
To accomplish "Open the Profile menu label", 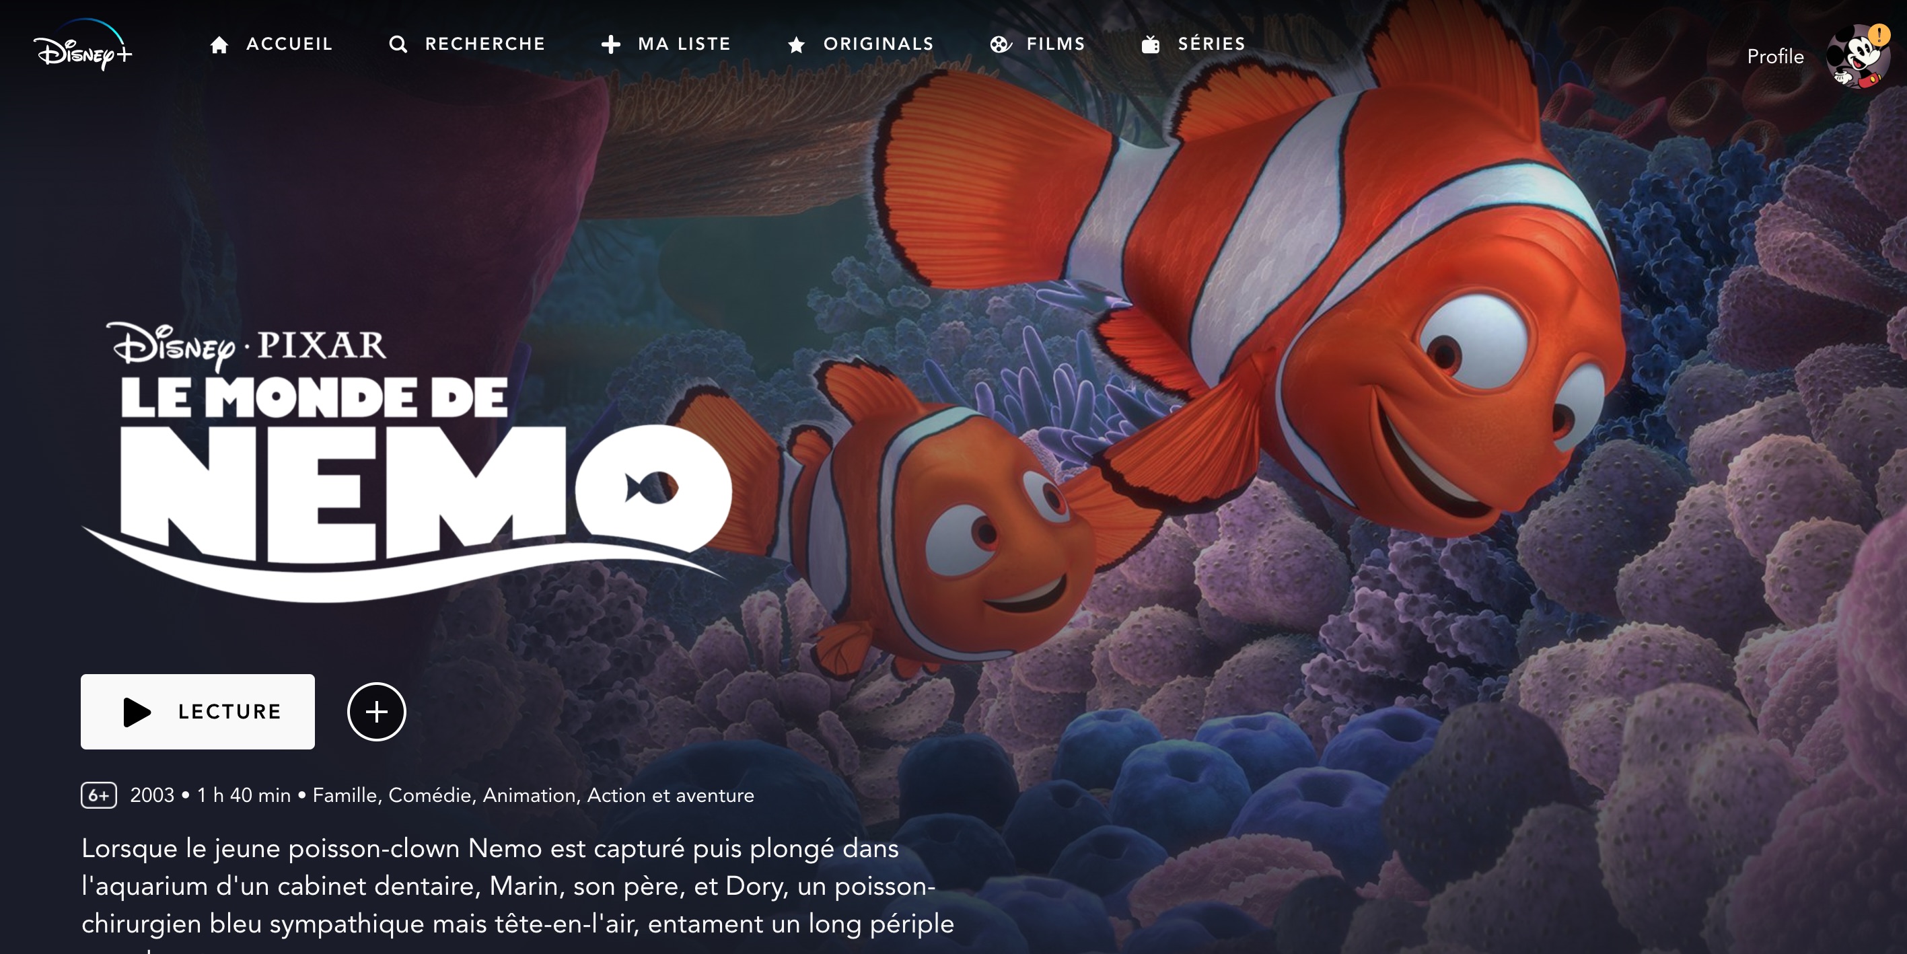I will [x=1775, y=57].
